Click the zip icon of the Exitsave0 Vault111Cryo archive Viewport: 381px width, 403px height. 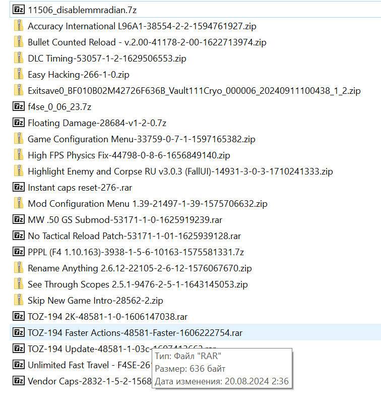[19, 91]
